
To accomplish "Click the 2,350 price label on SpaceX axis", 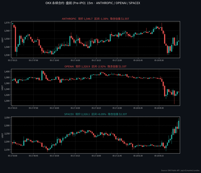I will tap(7, 118).
